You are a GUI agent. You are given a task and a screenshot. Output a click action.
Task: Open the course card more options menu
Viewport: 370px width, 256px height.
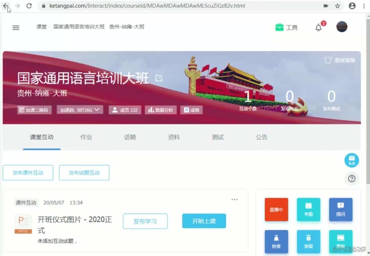[x=234, y=199]
